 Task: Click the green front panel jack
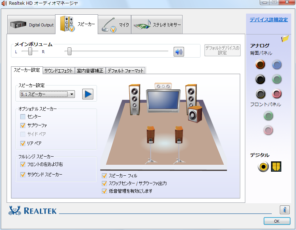click(x=268, y=116)
